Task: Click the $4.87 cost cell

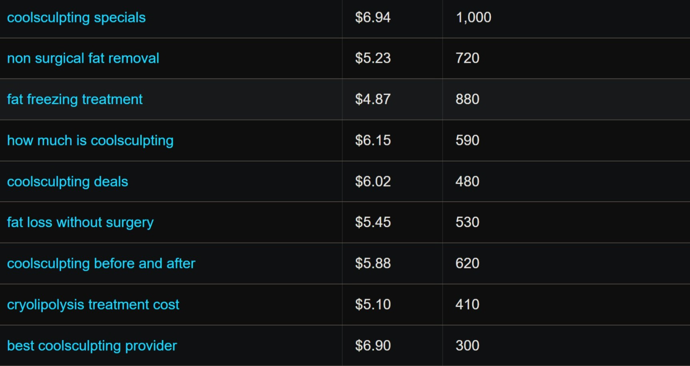Action: [373, 99]
